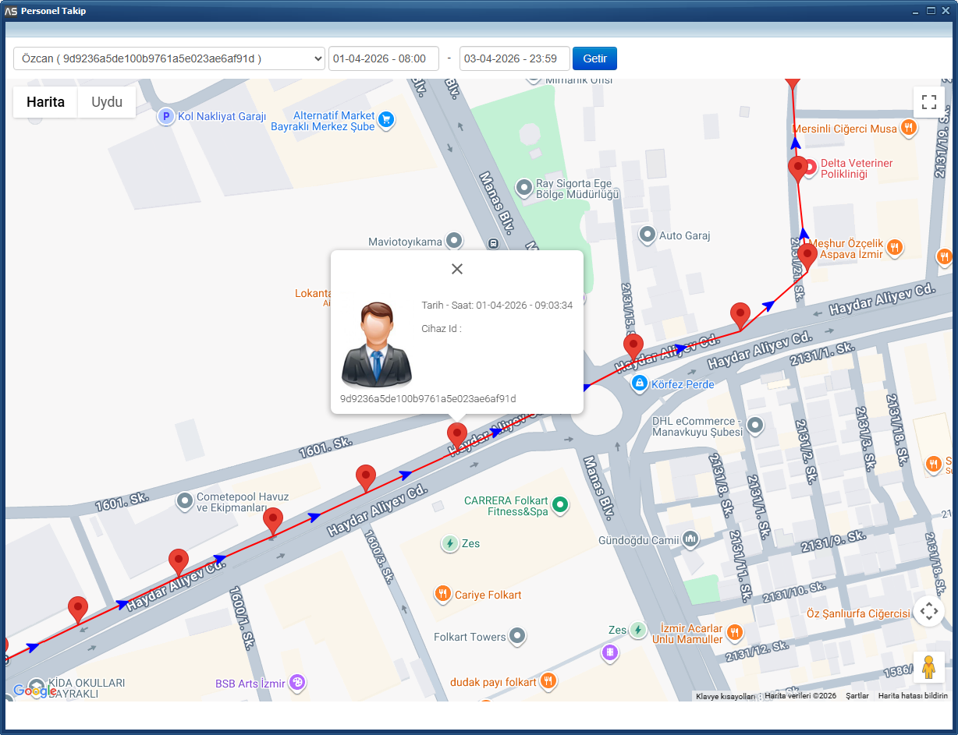Screen dimensions: 958x735
Task: Click the Cariye Folkart restaurant icon
Action: (x=443, y=594)
